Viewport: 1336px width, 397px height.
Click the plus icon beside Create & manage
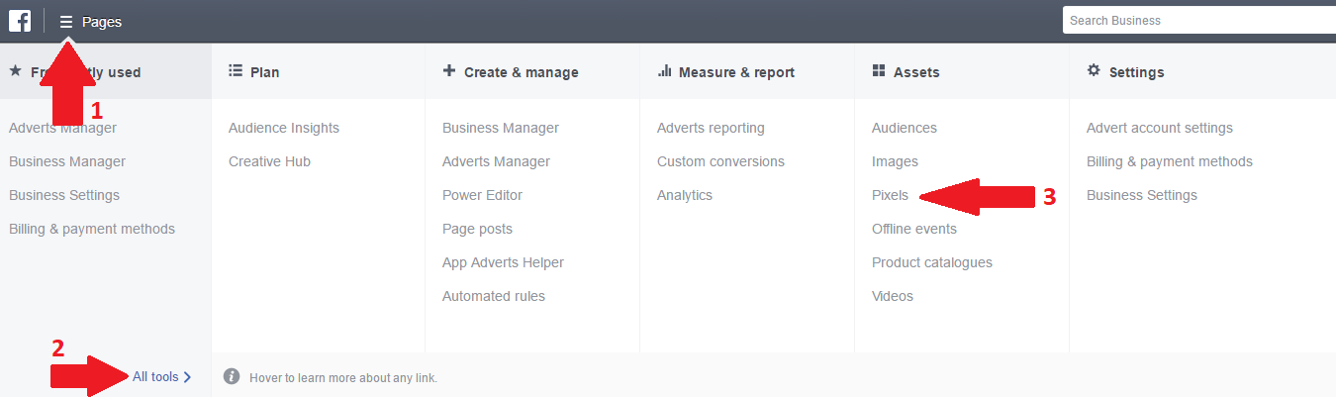(449, 71)
